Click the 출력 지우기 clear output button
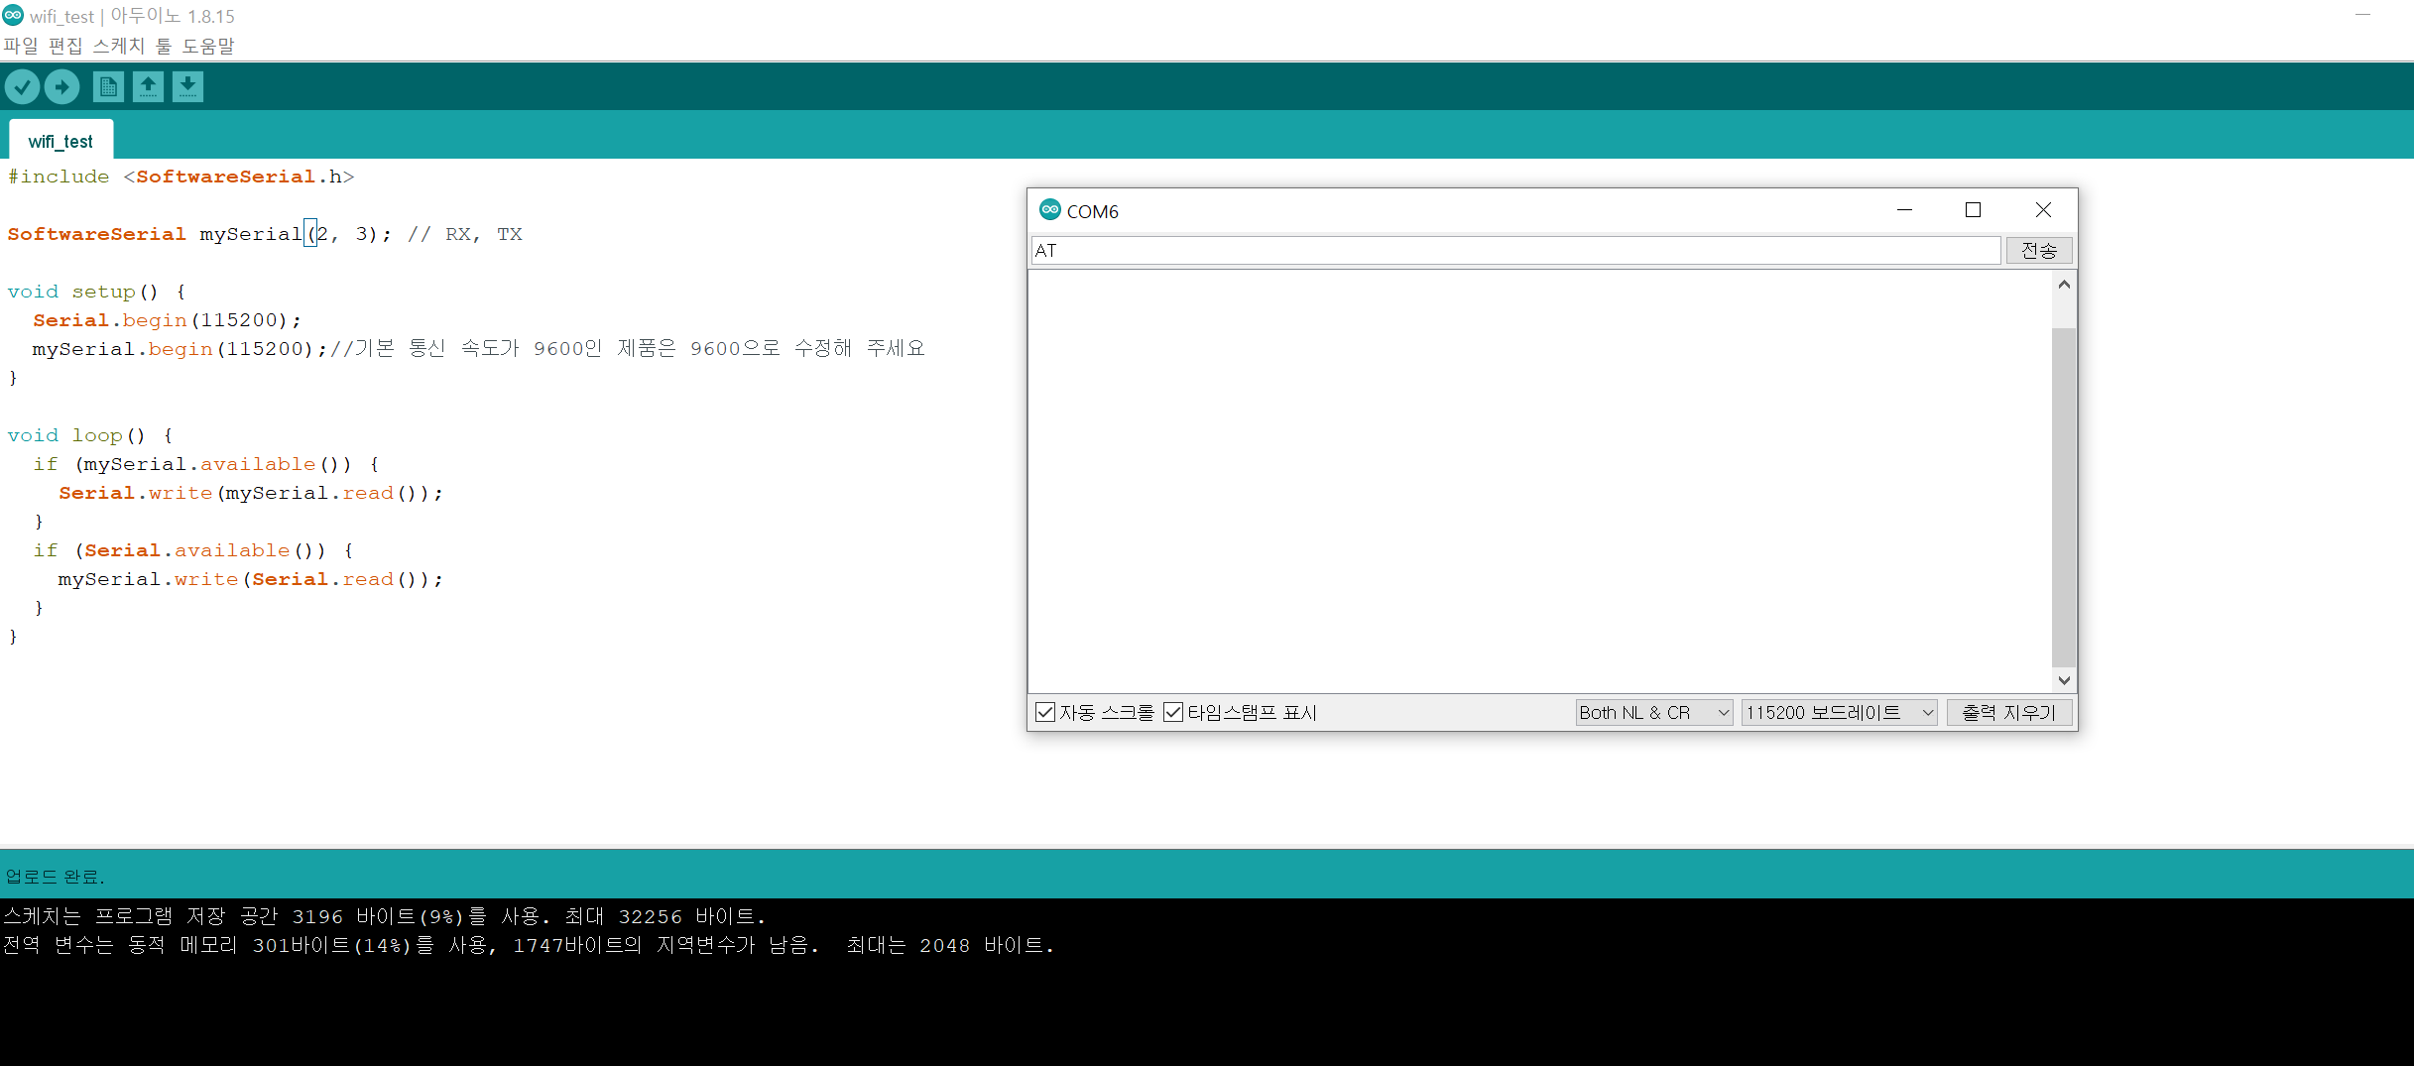The image size is (2414, 1066). click(2009, 712)
